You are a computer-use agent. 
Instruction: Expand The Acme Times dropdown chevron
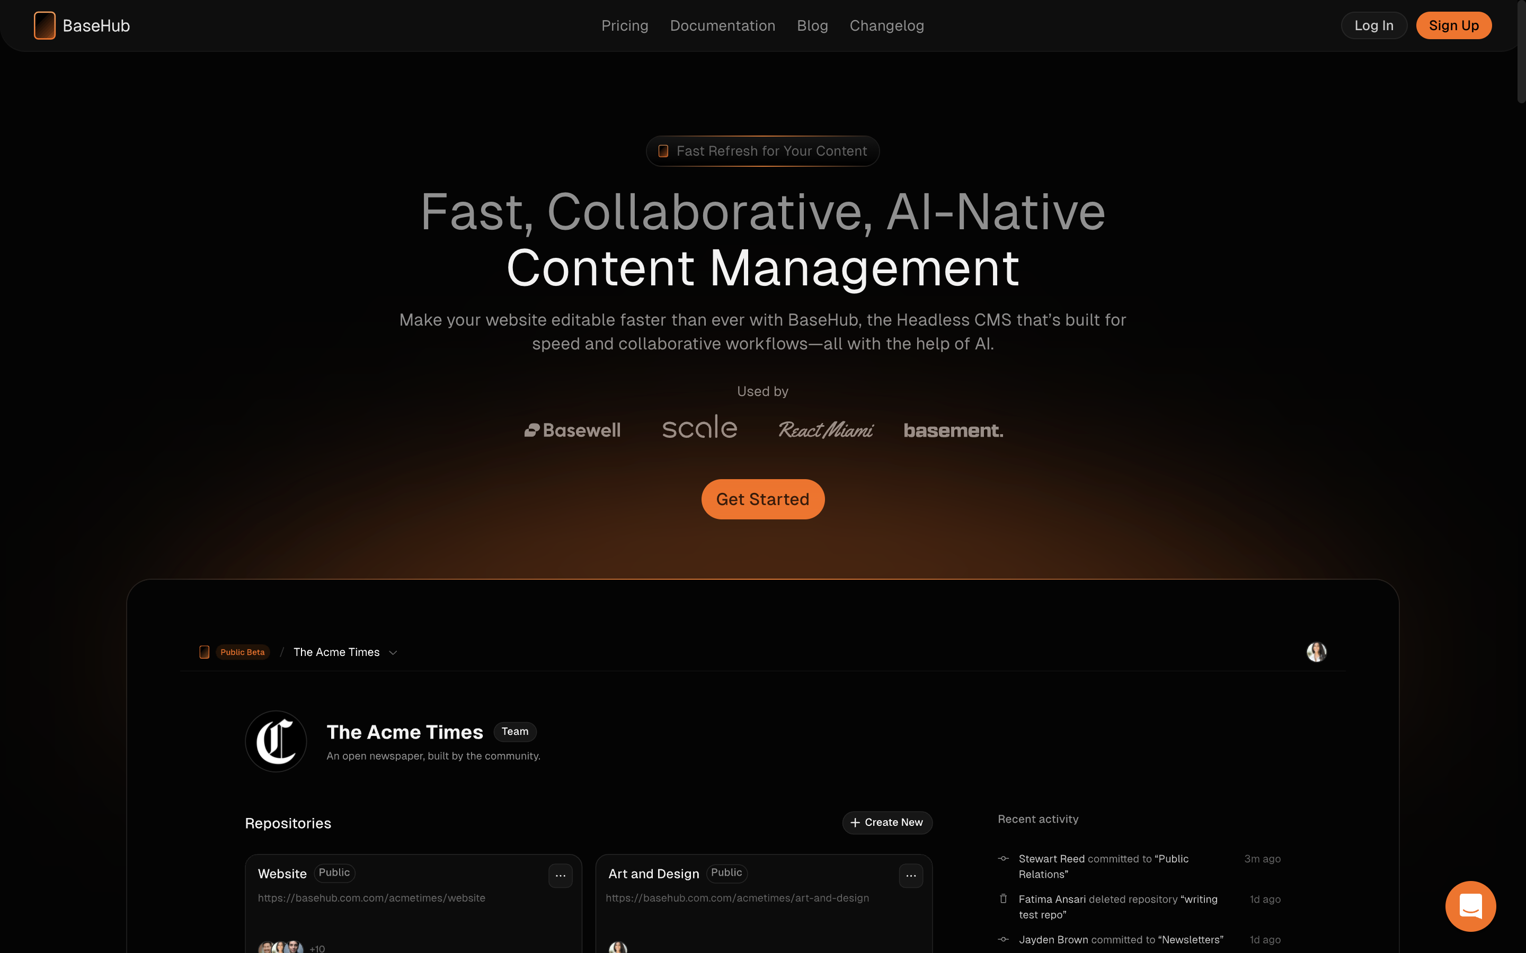coord(392,652)
